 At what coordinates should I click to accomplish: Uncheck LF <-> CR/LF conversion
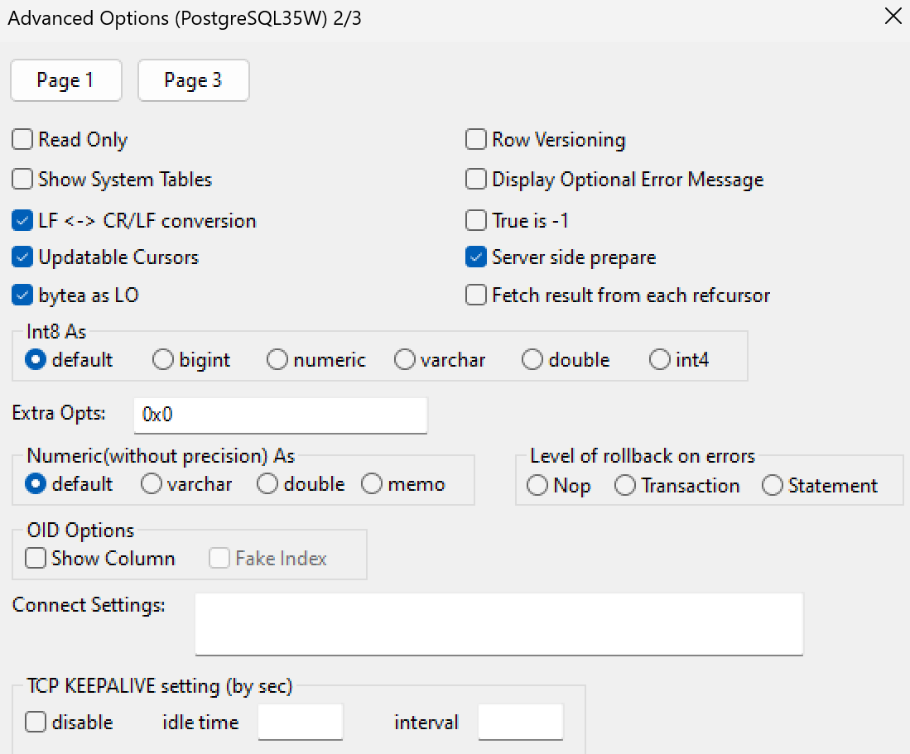coord(22,221)
